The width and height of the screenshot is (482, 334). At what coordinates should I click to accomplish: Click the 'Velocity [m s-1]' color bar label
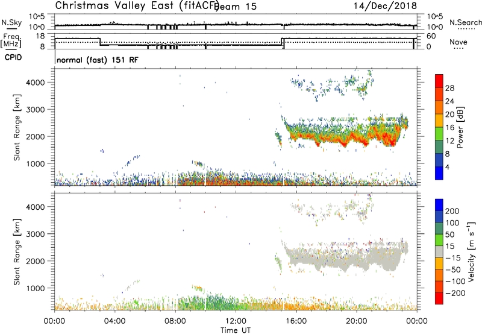pyautogui.click(x=471, y=251)
